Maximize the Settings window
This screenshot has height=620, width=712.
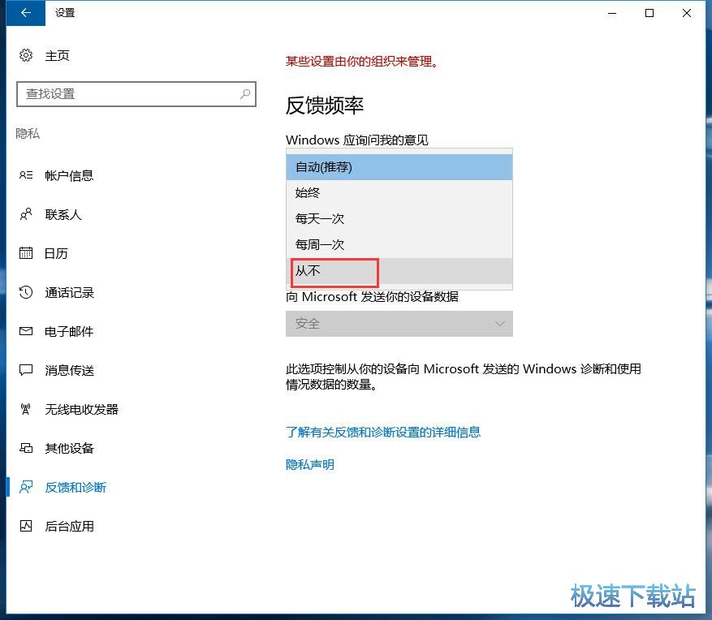(649, 13)
